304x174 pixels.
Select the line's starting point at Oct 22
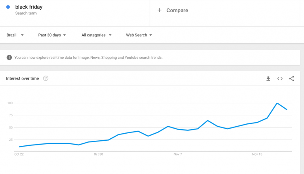click(19, 147)
